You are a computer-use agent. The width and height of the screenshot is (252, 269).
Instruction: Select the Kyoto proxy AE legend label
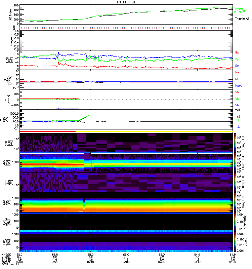click(240, 10)
